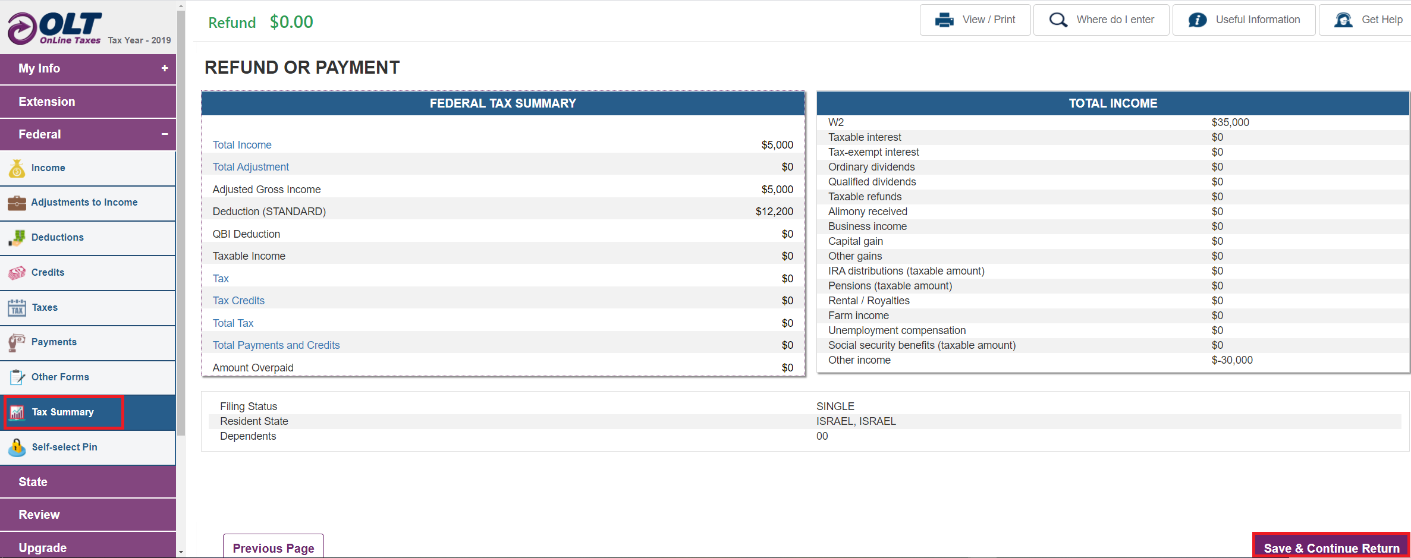1411x558 pixels.
Task: Open Other Forms document icon
Action: tap(17, 377)
